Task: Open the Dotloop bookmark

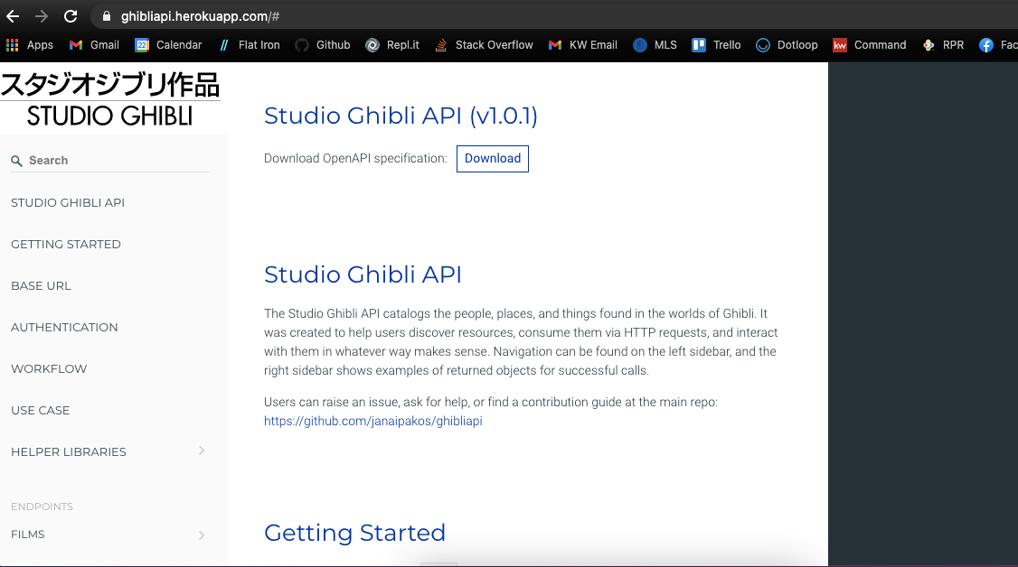Action: click(787, 45)
